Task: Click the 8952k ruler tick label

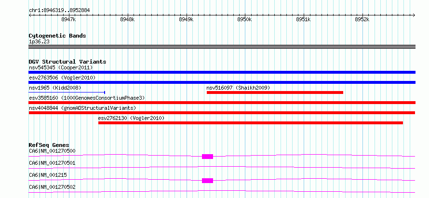Action: (362, 20)
